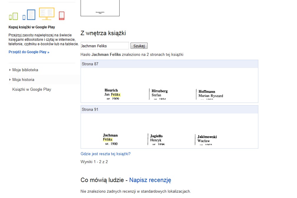Open the book cover thumbnail at top
This screenshot has width=297, height=198.
pyautogui.click(x=100, y=8)
